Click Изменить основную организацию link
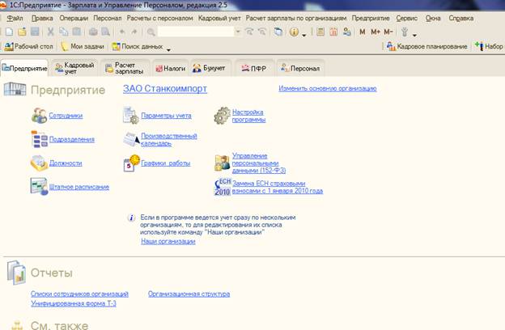Screen dimensions: 505x330 click(x=328, y=88)
